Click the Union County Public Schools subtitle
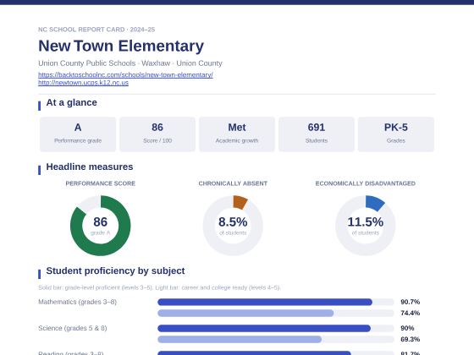 [130, 63]
